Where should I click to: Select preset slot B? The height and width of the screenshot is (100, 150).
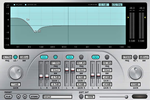pyautogui.click(x=25, y=97)
